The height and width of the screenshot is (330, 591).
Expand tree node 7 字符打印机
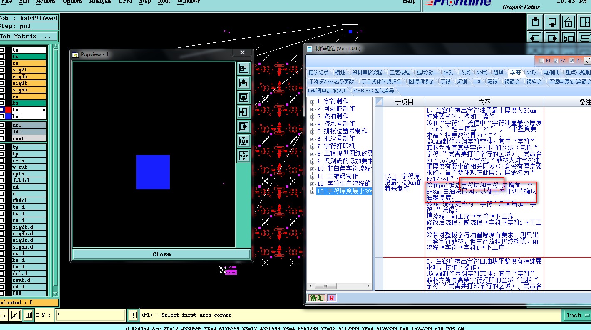coord(313,146)
